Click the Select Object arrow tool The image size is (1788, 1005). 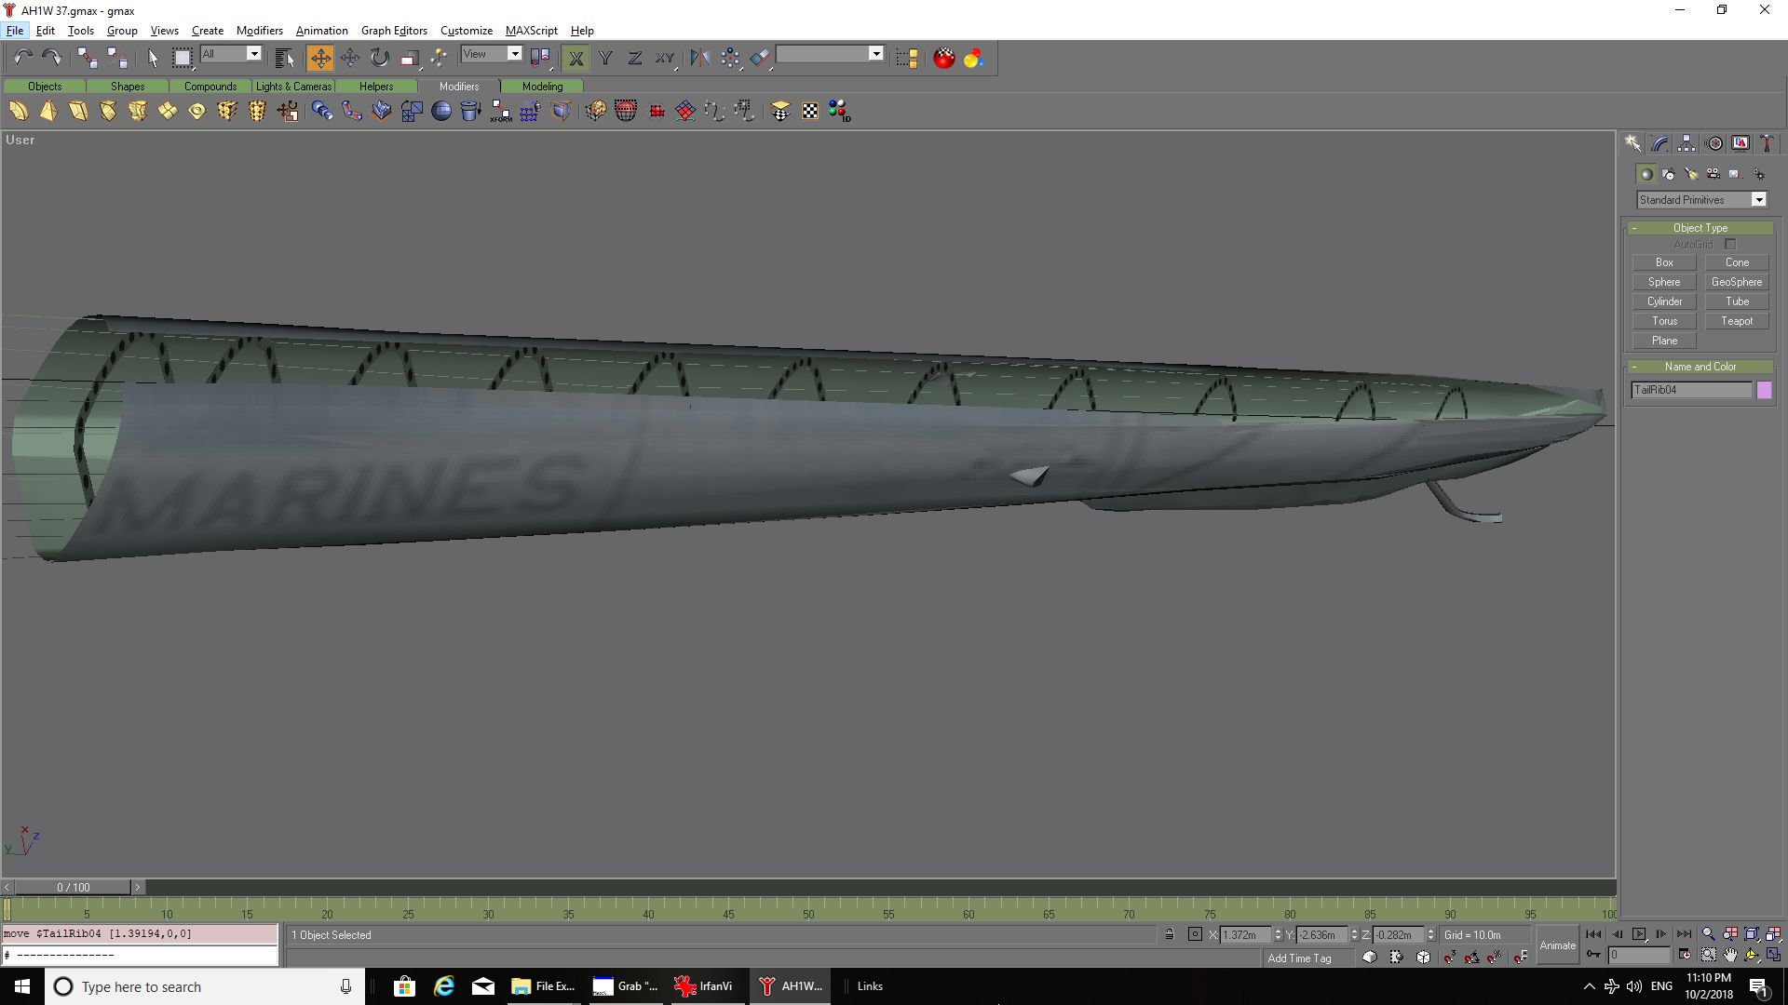(153, 58)
